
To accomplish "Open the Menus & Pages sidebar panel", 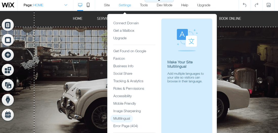I will [8, 25].
